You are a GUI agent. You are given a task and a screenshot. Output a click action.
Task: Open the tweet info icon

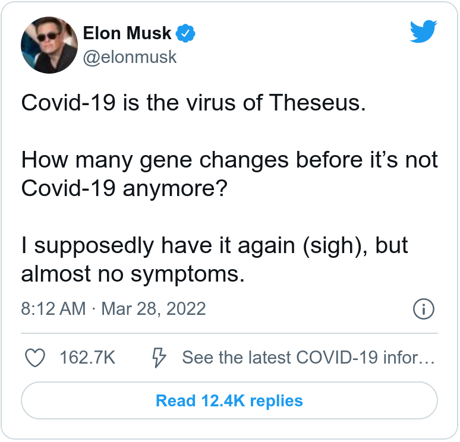click(423, 309)
